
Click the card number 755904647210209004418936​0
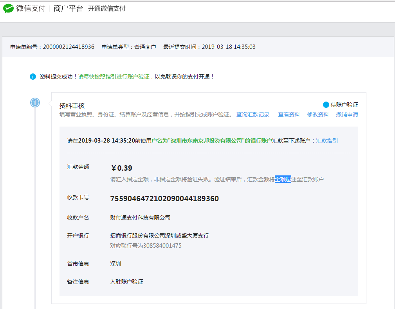pyautogui.click(x=164, y=198)
